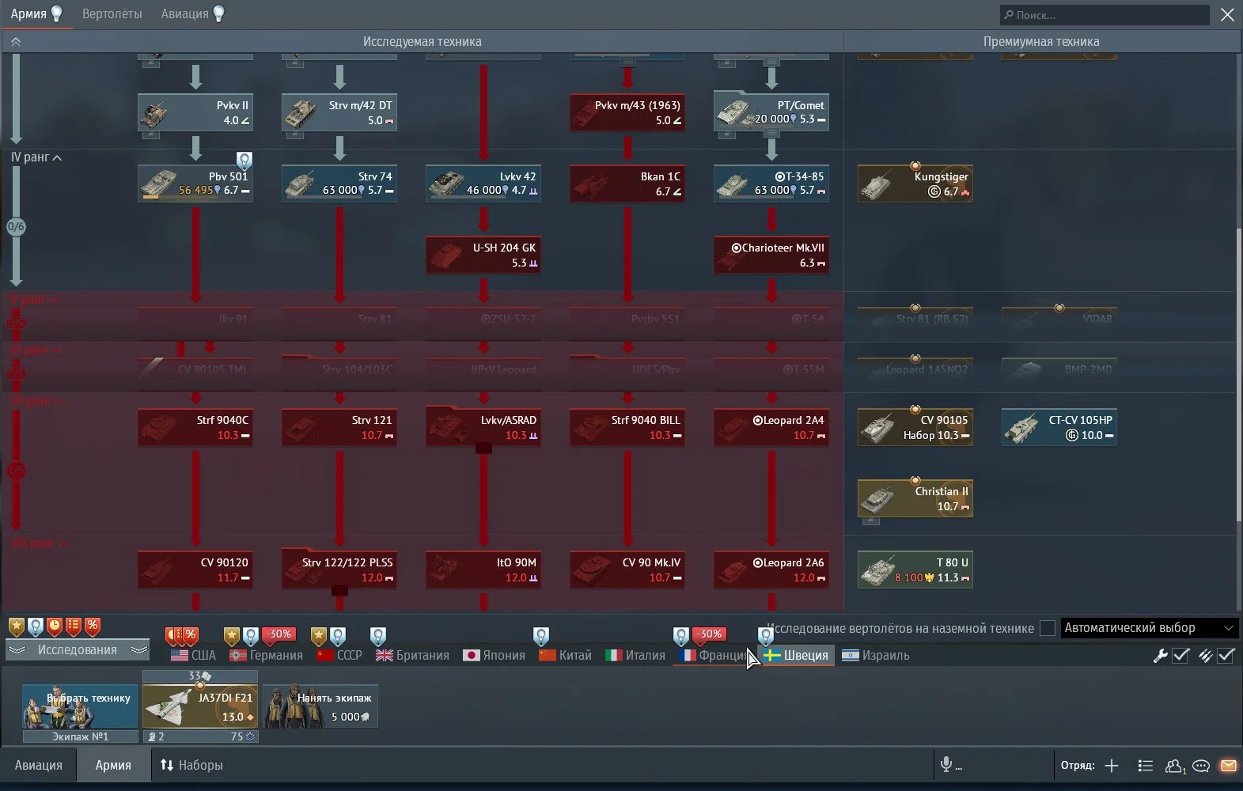Viewport: 1243px width, 791px height.
Task: Open the contacts list icon
Action: pyautogui.click(x=1174, y=766)
